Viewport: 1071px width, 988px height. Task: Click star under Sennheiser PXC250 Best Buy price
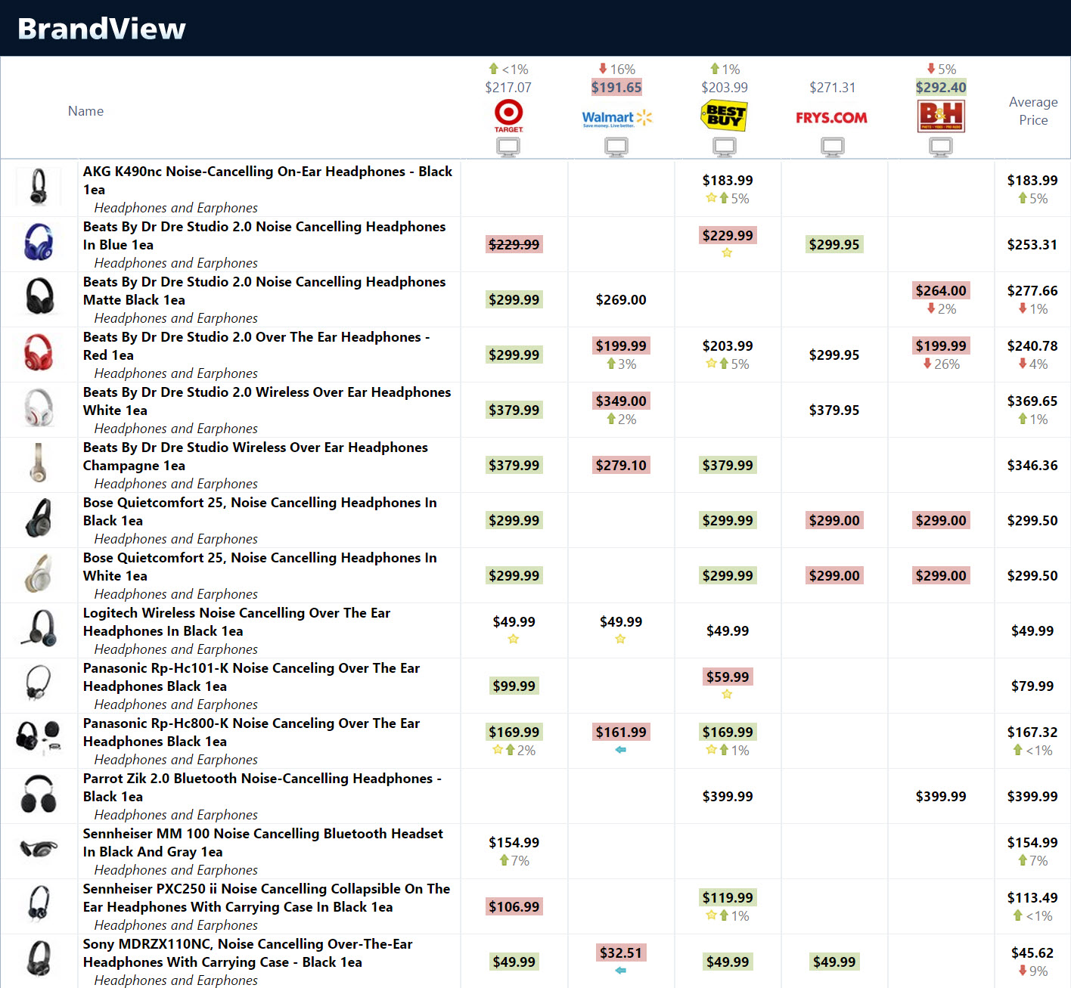coord(711,915)
